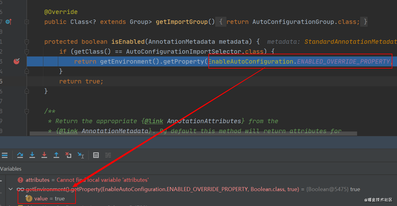397x206 pixels.
Task: Click the Step Into debugger icon
Action: (32, 155)
